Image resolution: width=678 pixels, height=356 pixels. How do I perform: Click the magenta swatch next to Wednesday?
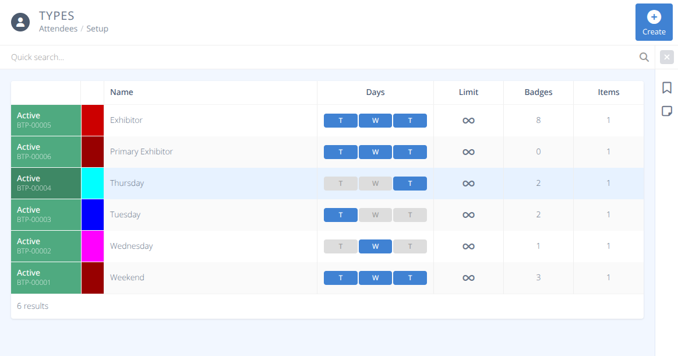coord(93,246)
